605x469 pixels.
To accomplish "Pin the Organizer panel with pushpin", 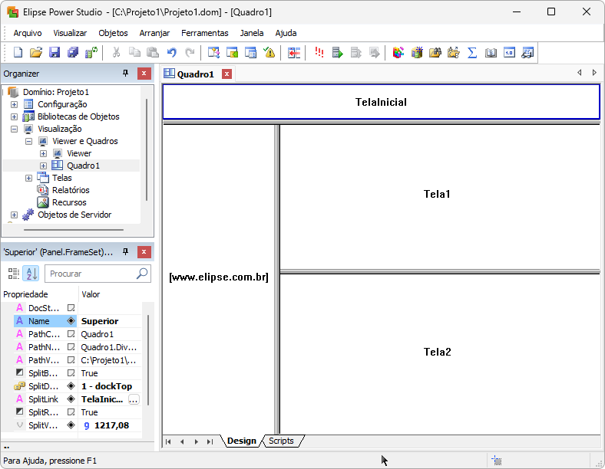I will pos(126,74).
